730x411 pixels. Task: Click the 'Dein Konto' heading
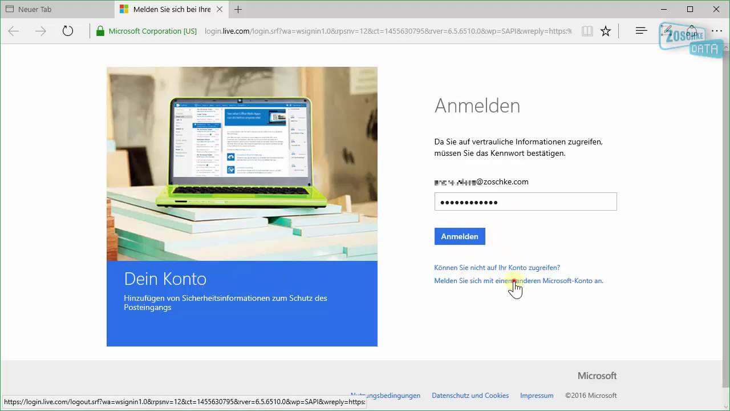165,279
